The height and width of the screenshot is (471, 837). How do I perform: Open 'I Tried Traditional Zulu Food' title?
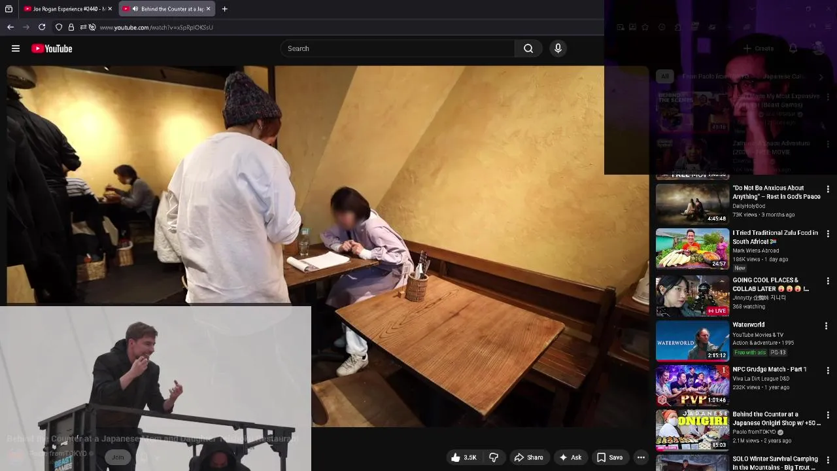(775, 237)
